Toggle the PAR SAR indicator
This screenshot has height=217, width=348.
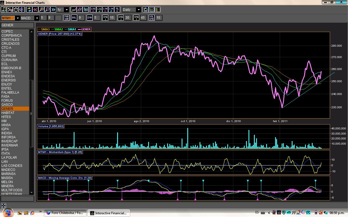[66, 18]
